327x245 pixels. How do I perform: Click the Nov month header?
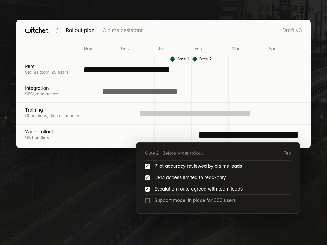pos(88,48)
